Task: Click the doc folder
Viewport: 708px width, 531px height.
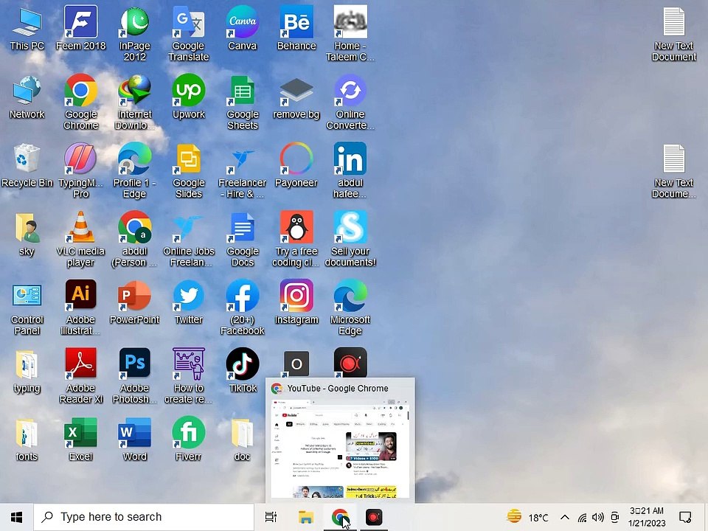Action: click(x=243, y=441)
